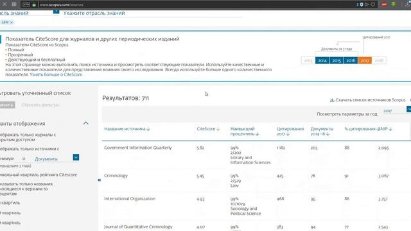Viewport: 411px width, 231px height.
Task: Toggle 'минимальный квартиль рейтинга Citescore' option
Action: (x=39, y=175)
